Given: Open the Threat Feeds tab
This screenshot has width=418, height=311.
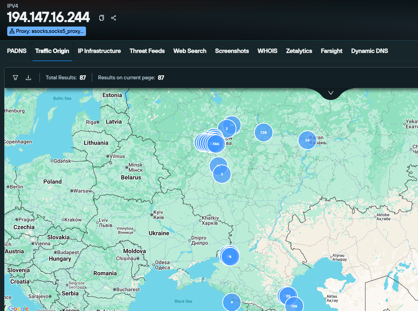Looking at the screenshot, I should point(147,51).
